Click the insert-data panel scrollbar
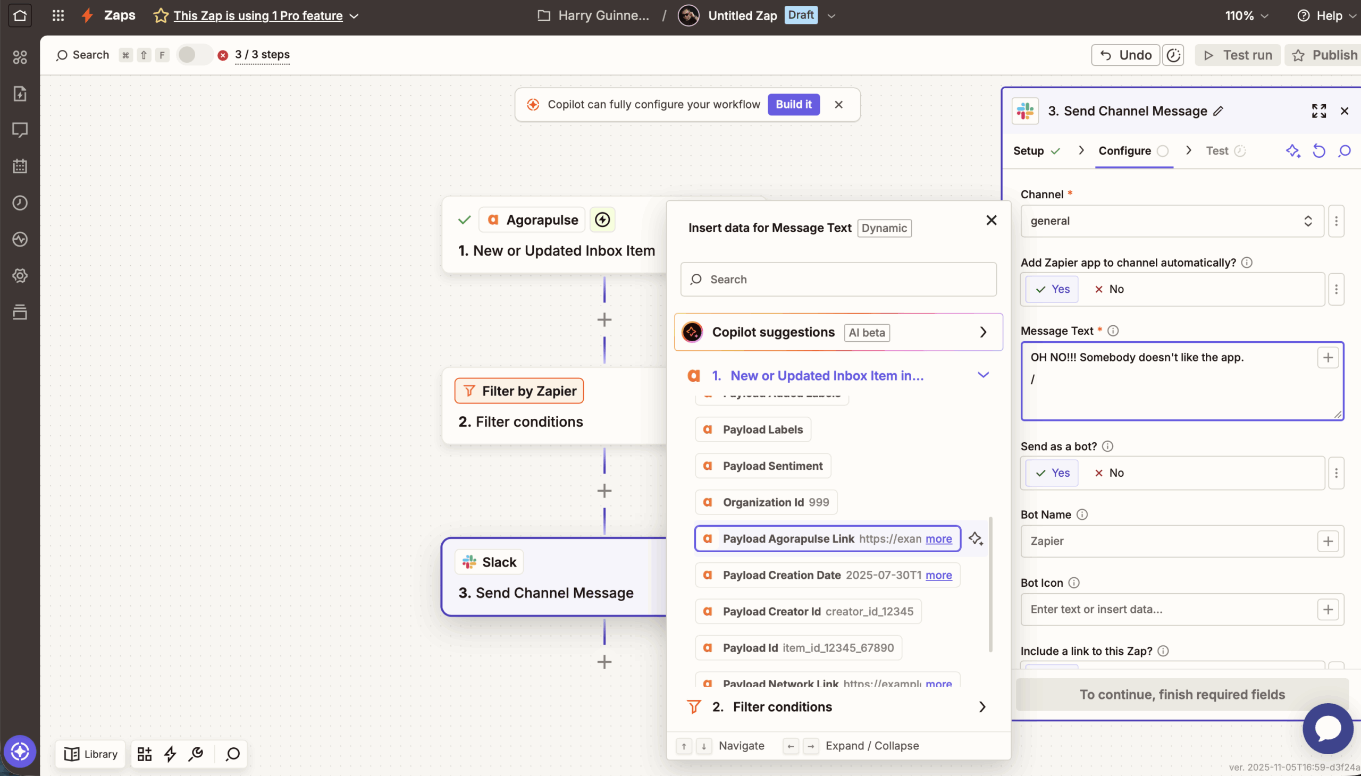Viewport: 1361px width, 776px height. 990,584
